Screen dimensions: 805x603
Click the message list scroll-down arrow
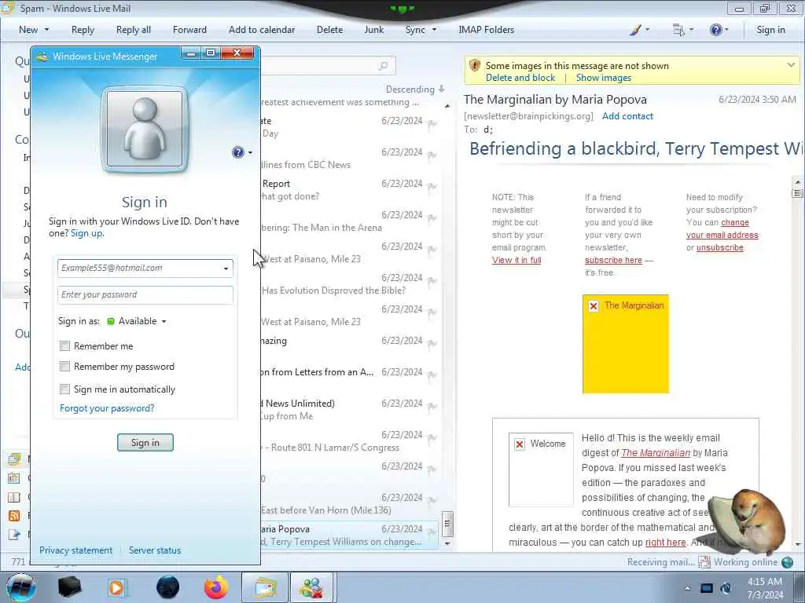pyautogui.click(x=447, y=543)
